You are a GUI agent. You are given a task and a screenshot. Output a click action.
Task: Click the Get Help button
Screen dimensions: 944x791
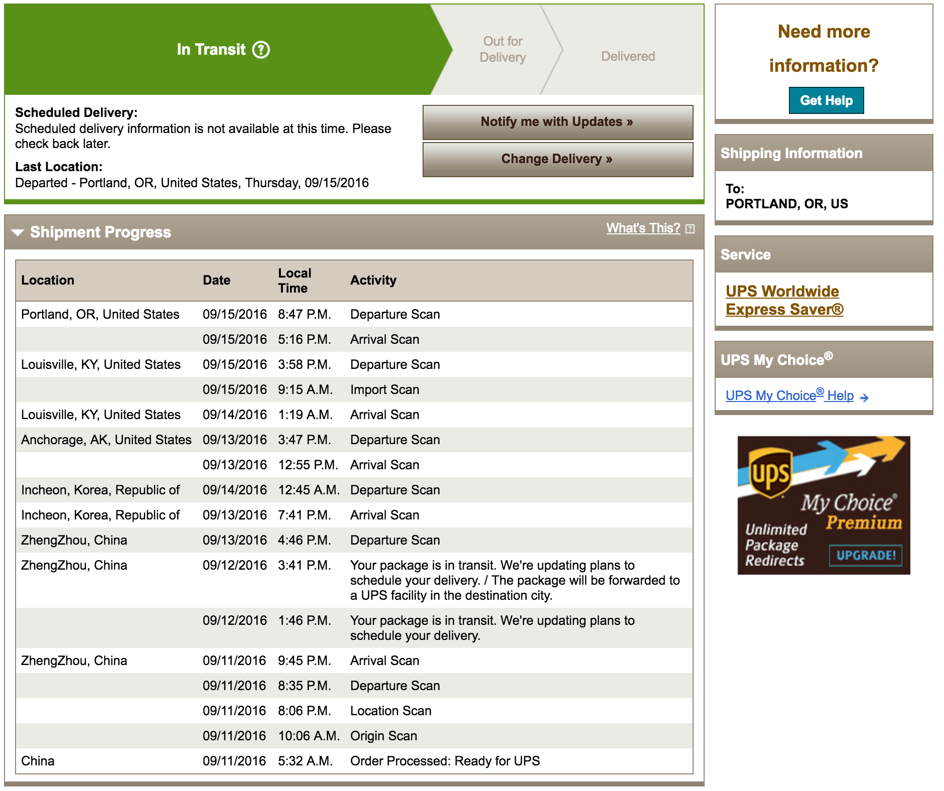826,100
